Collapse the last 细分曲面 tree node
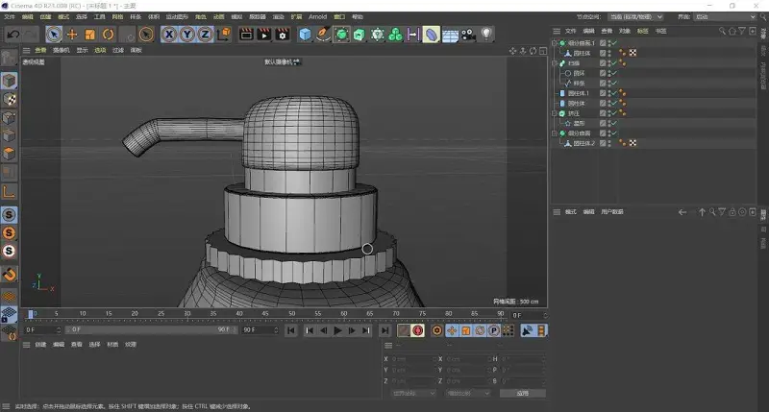The height and width of the screenshot is (412, 769). pos(555,133)
